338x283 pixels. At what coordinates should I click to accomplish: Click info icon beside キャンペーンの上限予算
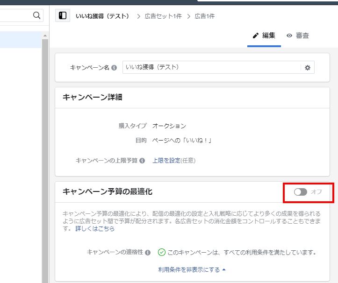coord(142,161)
